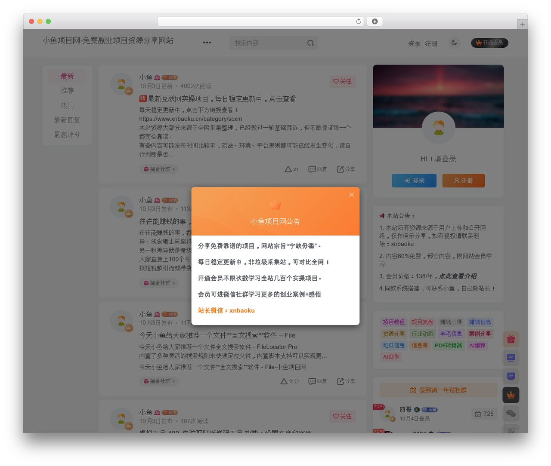Like the 最新互联网实操项目 post (21 likes)
This screenshot has height=466, width=551.
click(x=291, y=169)
